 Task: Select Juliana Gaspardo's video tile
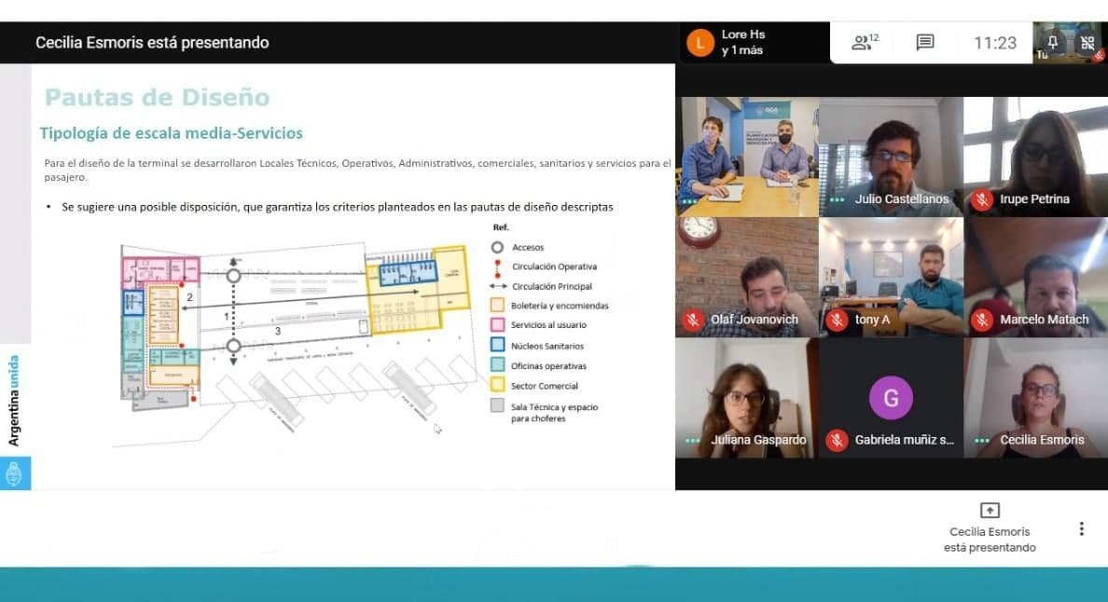click(x=746, y=396)
